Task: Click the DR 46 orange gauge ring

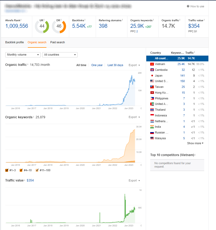Action: (59, 27)
